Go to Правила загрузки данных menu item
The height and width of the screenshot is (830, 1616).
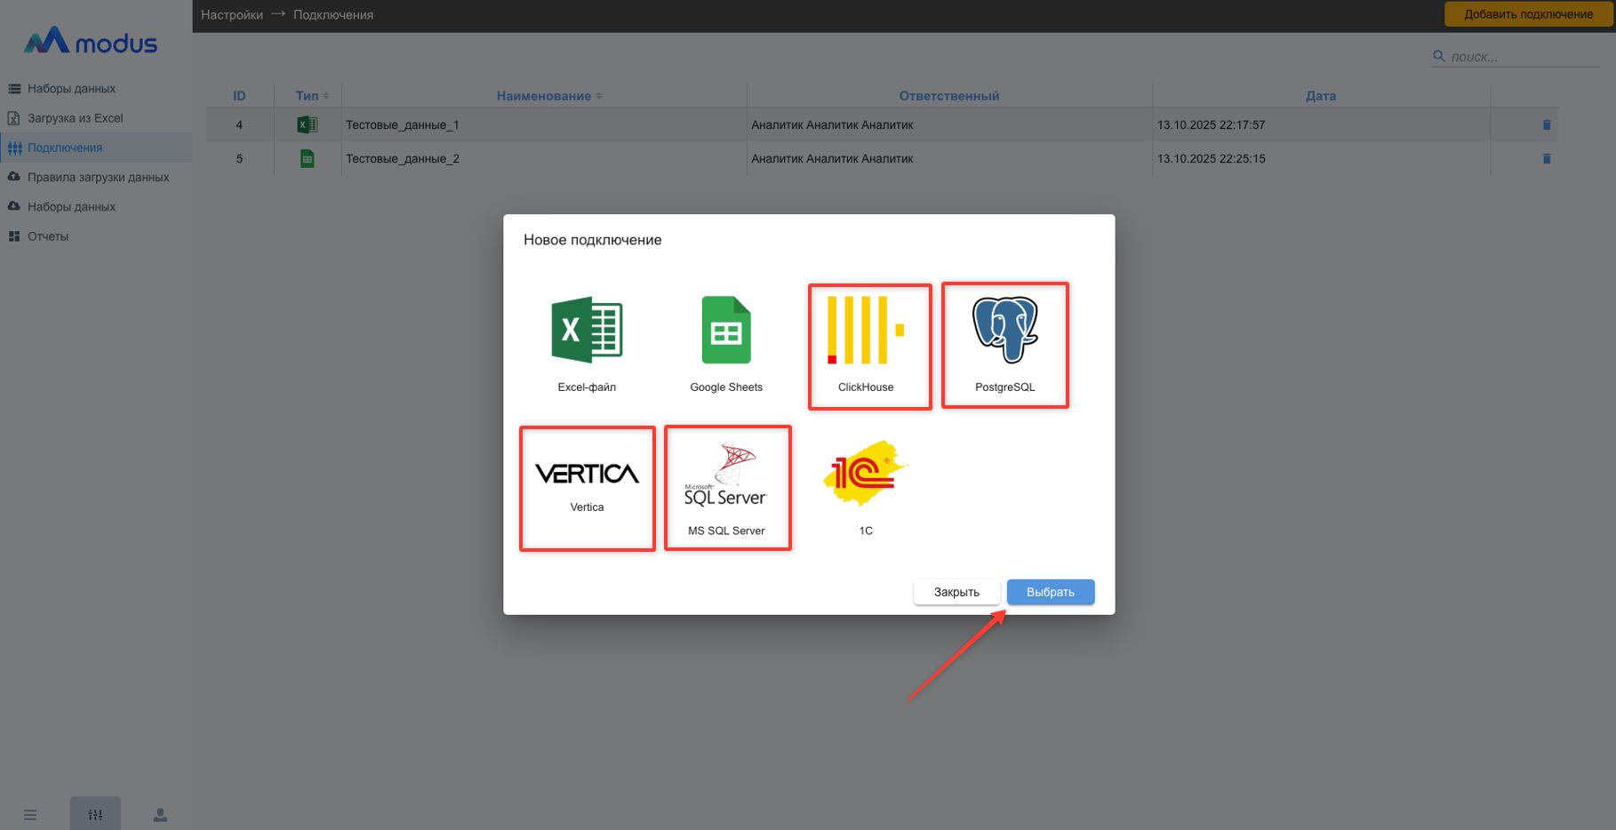point(98,178)
